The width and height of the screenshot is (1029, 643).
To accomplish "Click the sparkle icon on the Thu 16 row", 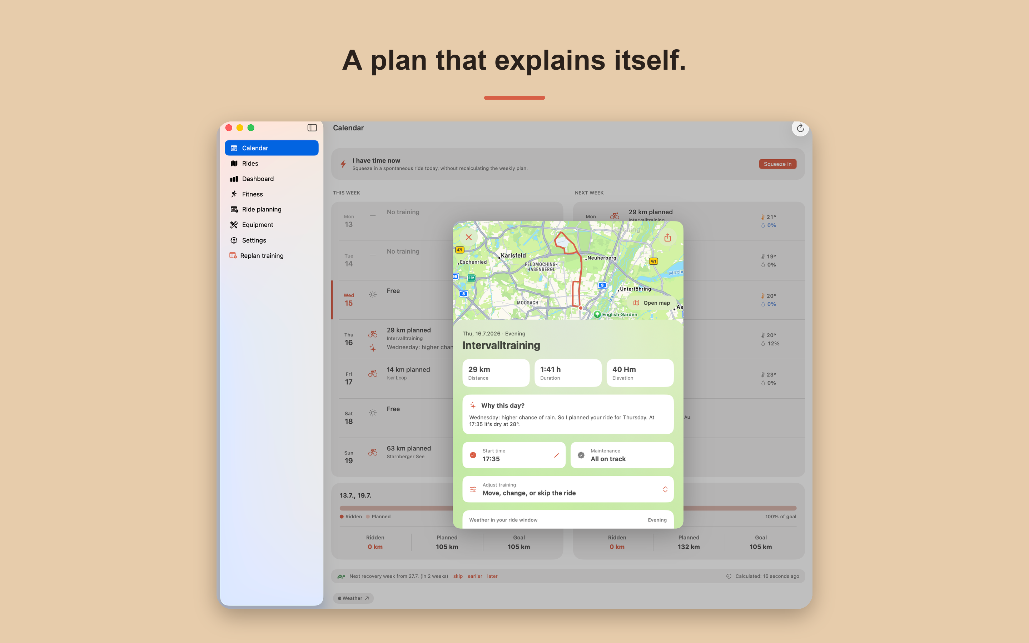I will tap(373, 348).
